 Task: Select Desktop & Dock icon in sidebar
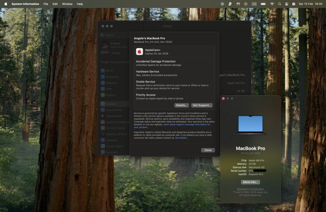(x=103, y=134)
